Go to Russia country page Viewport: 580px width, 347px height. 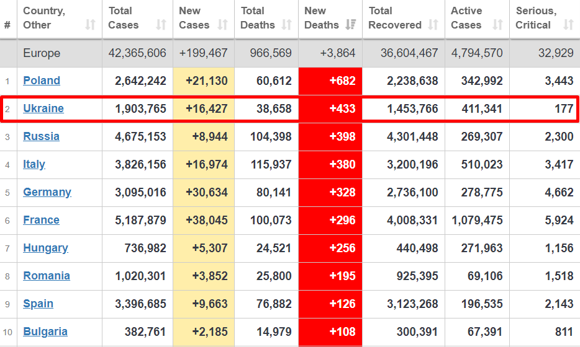pyautogui.click(x=41, y=136)
